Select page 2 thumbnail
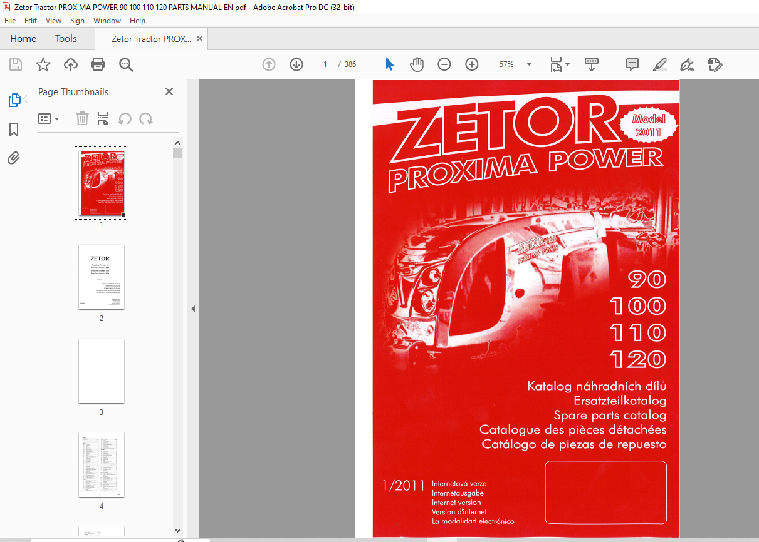Viewport: 759px width, 542px height. [x=102, y=277]
